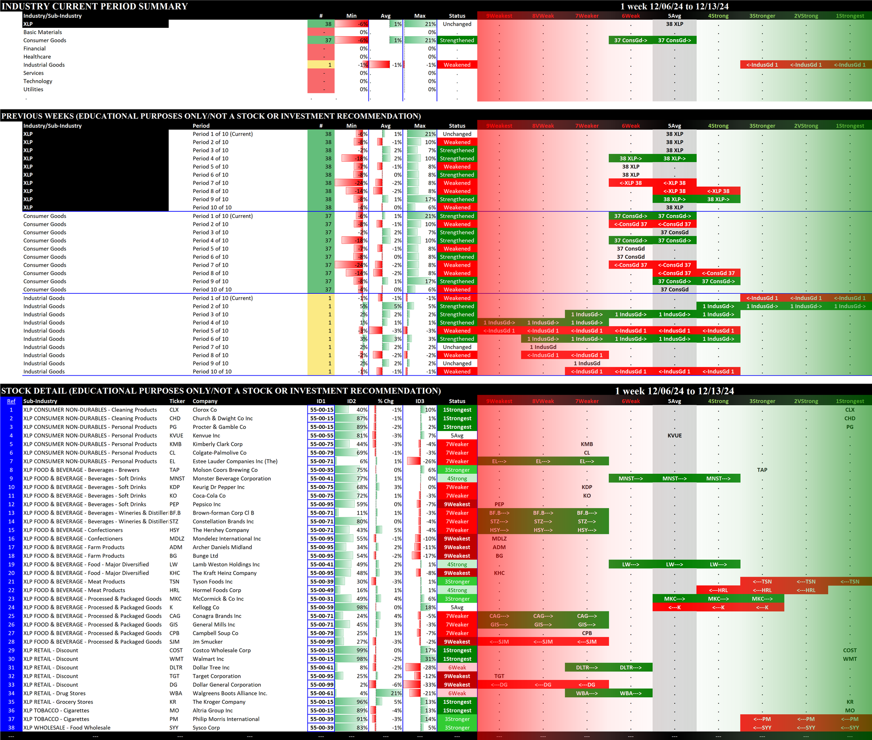This screenshot has width=872, height=740.
Task: Click the EL---> arrow in 9Weakest column
Action: [499, 461]
